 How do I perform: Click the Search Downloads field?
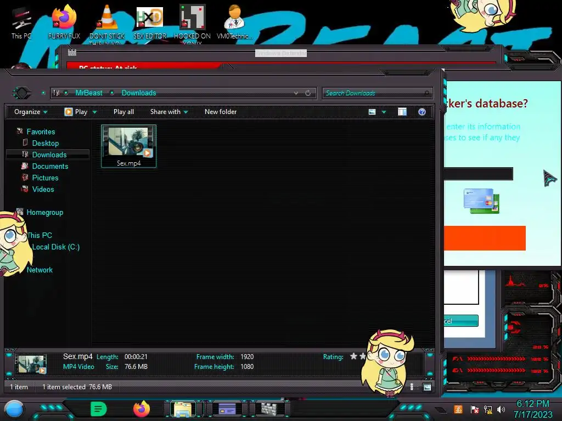point(378,93)
